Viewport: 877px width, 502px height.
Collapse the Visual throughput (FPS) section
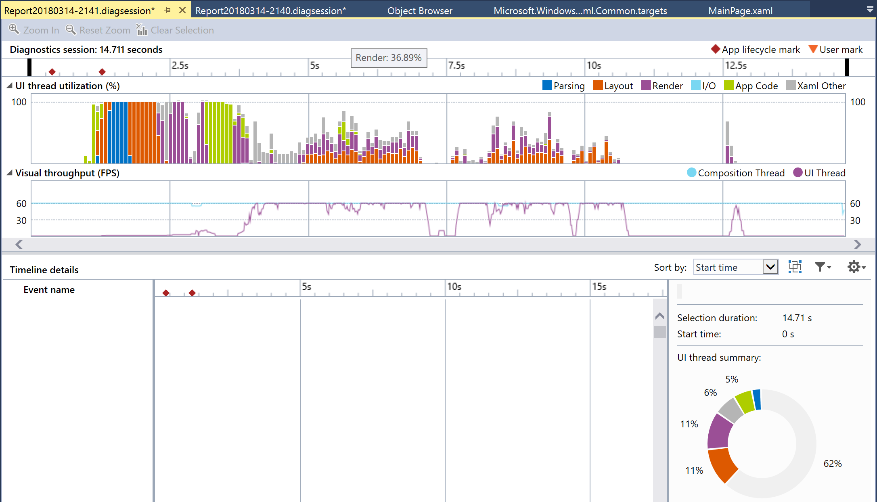pos(9,173)
